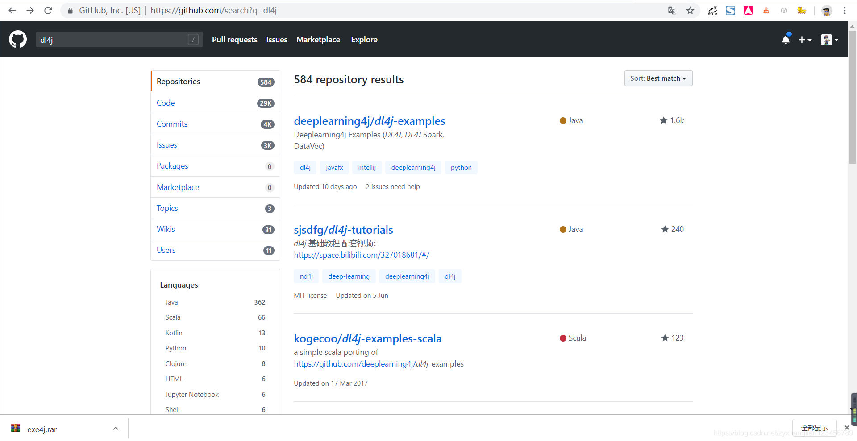
Task: Go back with the browser back arrow
Action: click(x=12, y=10)
